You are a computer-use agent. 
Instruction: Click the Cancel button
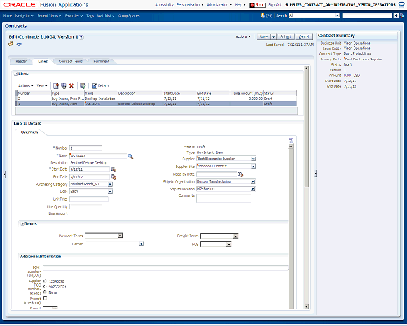pos(304,37)
